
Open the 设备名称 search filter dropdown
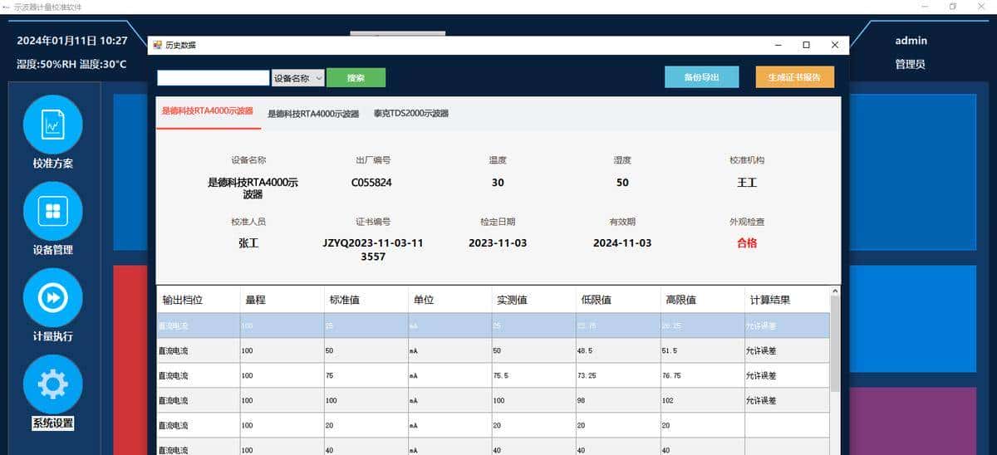coord(298,78)
